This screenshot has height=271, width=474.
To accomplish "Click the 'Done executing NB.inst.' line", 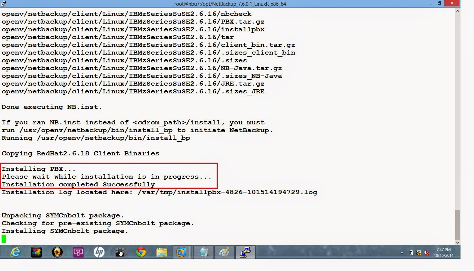I will 52,107.
